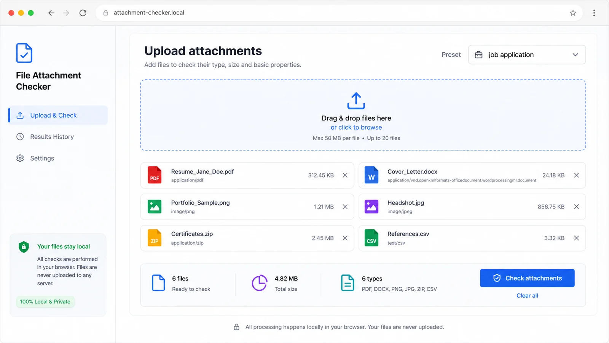Open Settings in the sidebar
This screenshot has height=343, width=609.
(42, 158)
